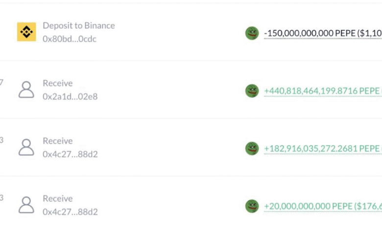The width and height of the screenshot is (382, 230).
Task: Open the +182,916,035,272.2681 PEPE amount link
Action: 323,149
